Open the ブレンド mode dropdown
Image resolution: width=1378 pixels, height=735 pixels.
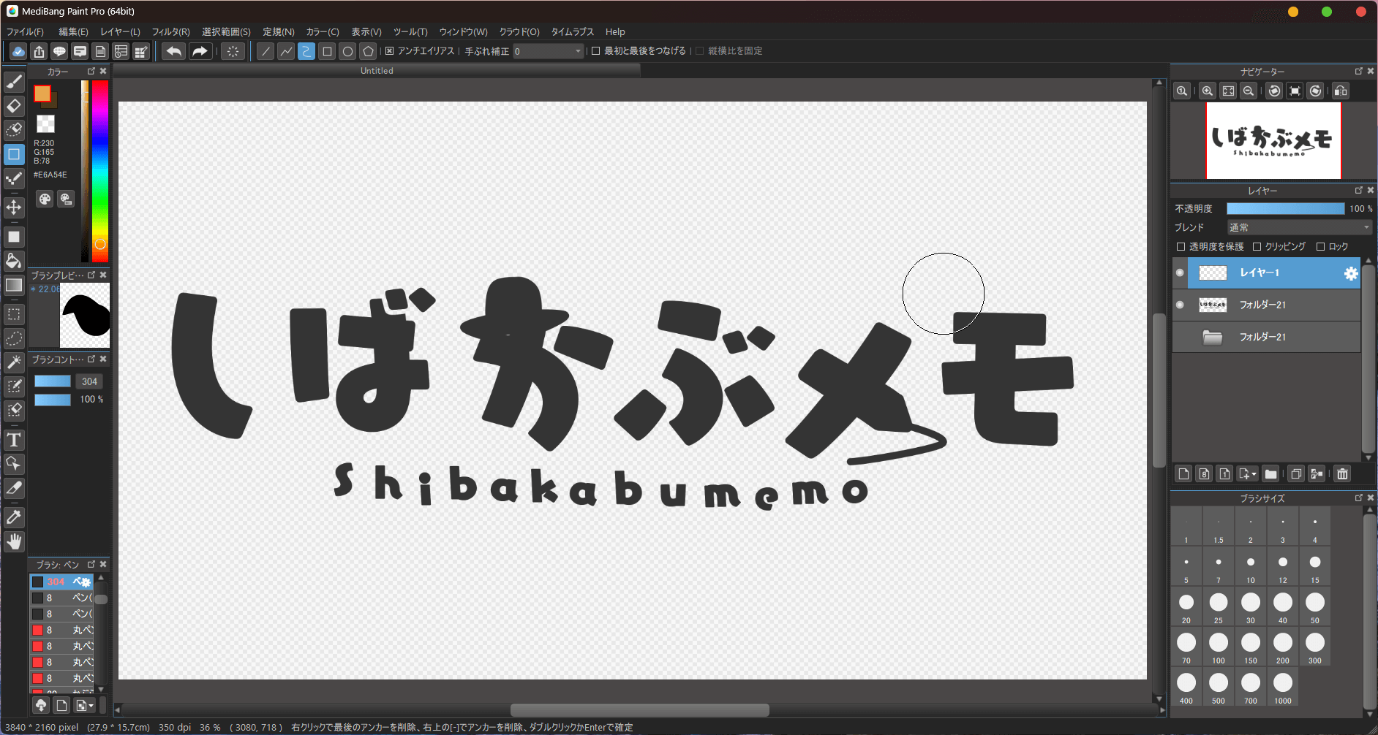(1300, 228)
